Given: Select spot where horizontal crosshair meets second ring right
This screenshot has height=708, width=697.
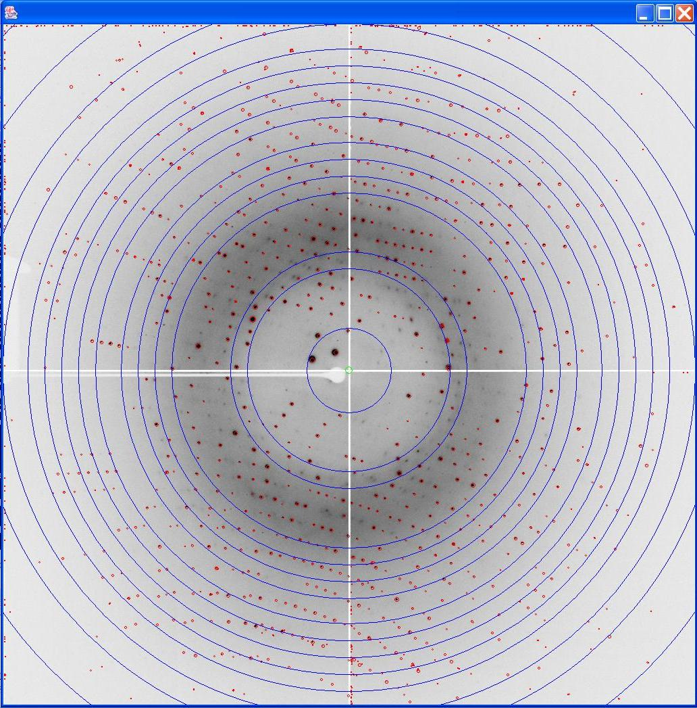Looking at the screenshot, I should [x=448, y=367].
